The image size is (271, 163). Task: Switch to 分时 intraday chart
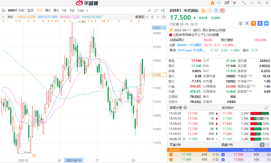tap(21, 10)
